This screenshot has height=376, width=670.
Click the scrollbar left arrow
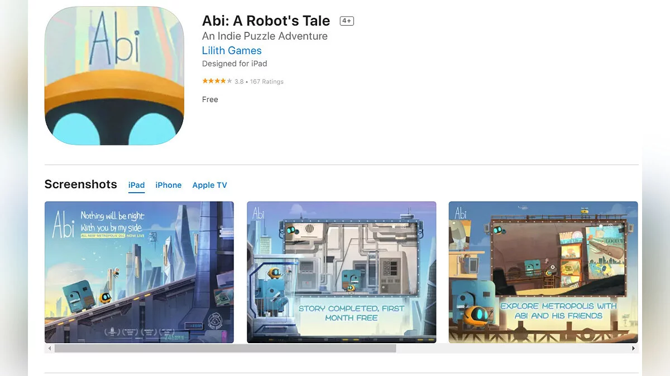[50, 348]
